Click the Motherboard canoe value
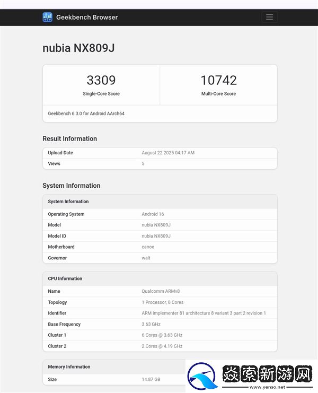318x393 pixels. click(148, 247)
